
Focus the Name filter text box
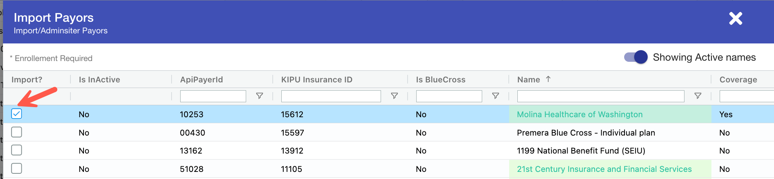coord(601,96)
